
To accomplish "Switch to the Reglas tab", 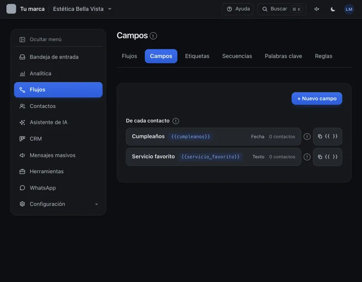I will [324, 56].
